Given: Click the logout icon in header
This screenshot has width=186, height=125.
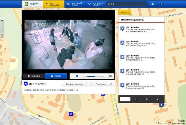Looking at the screenshot, I should (161, 4).
